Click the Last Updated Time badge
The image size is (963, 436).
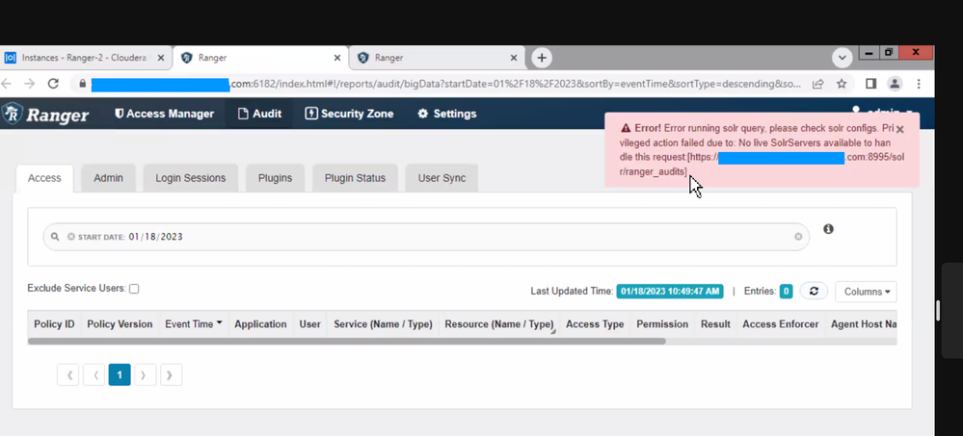(x=670, y=292)
